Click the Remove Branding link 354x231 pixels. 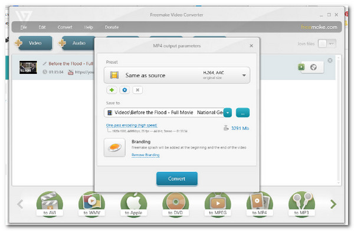145,155
